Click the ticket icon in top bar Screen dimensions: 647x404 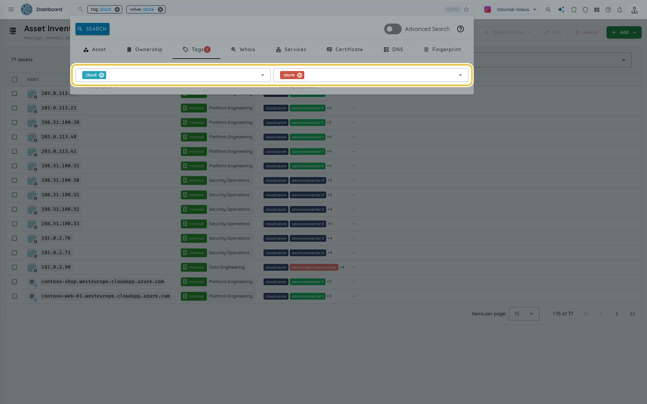[597, 10]
